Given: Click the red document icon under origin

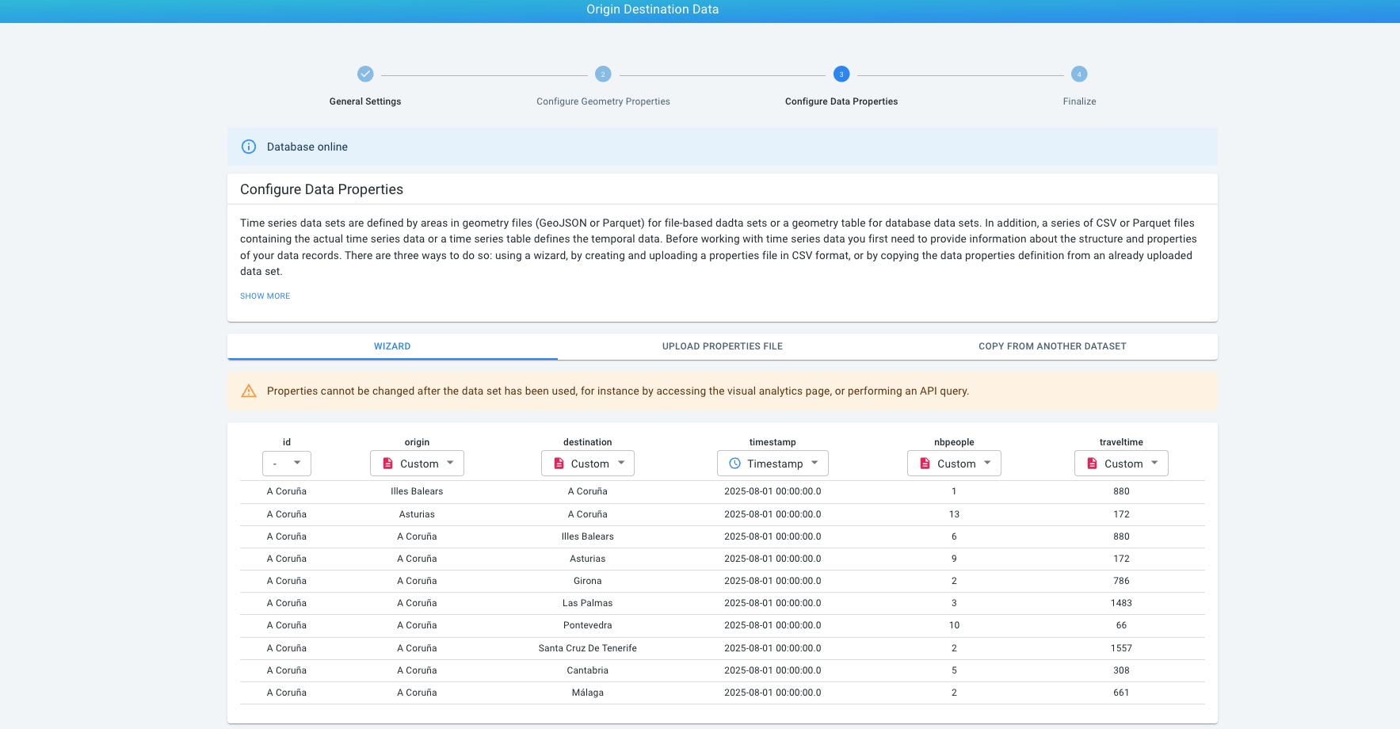Looking at the screenshot, I should click(x=387, y=464).
